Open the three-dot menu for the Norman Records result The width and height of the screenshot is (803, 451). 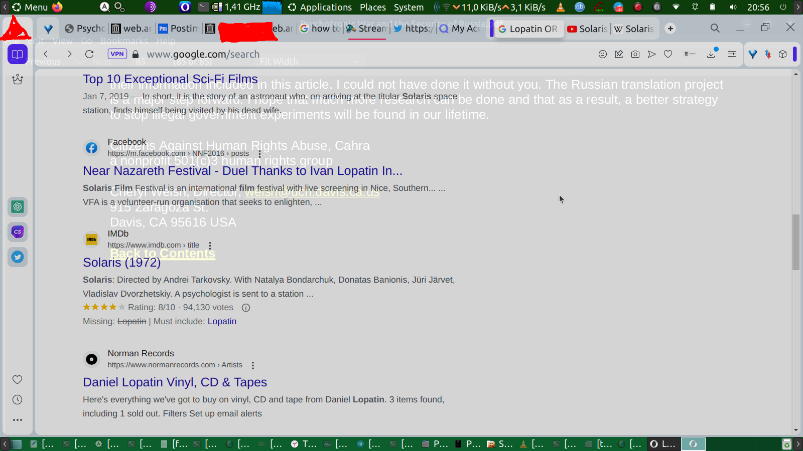pos(253,365)
